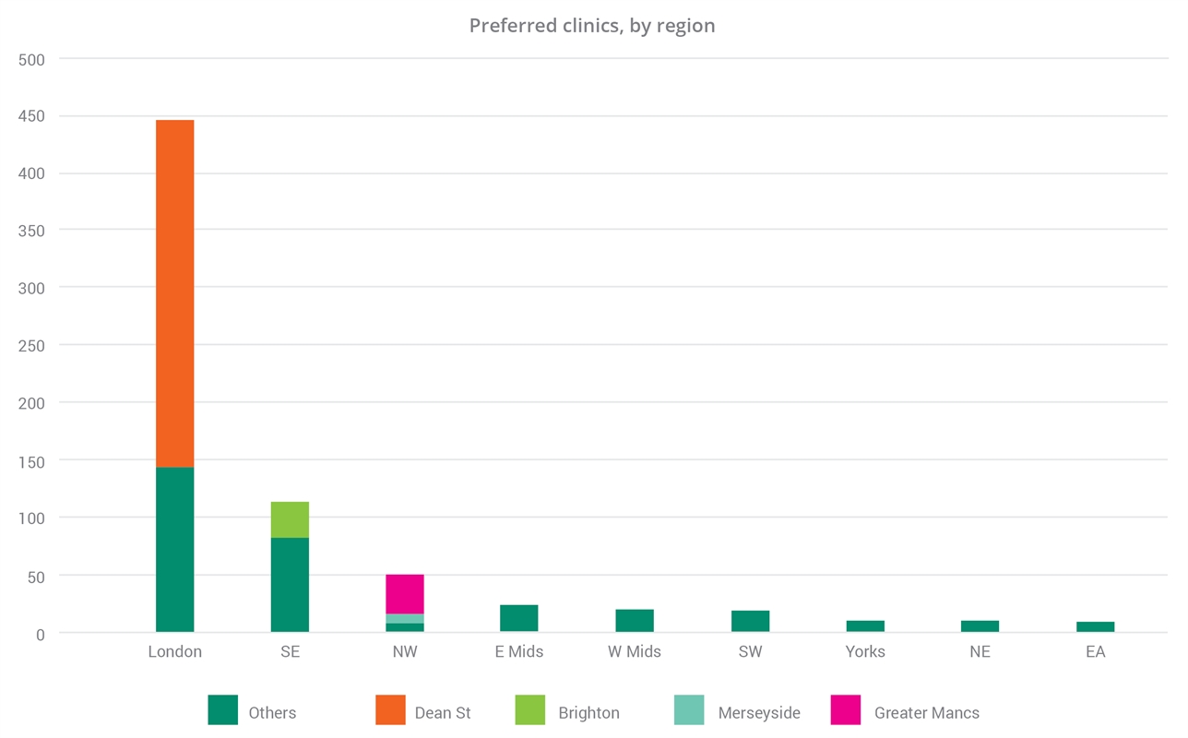Viewport: 1188px width, 738px height.
Task: Select the Yorks bar
Action: (865, 626)
